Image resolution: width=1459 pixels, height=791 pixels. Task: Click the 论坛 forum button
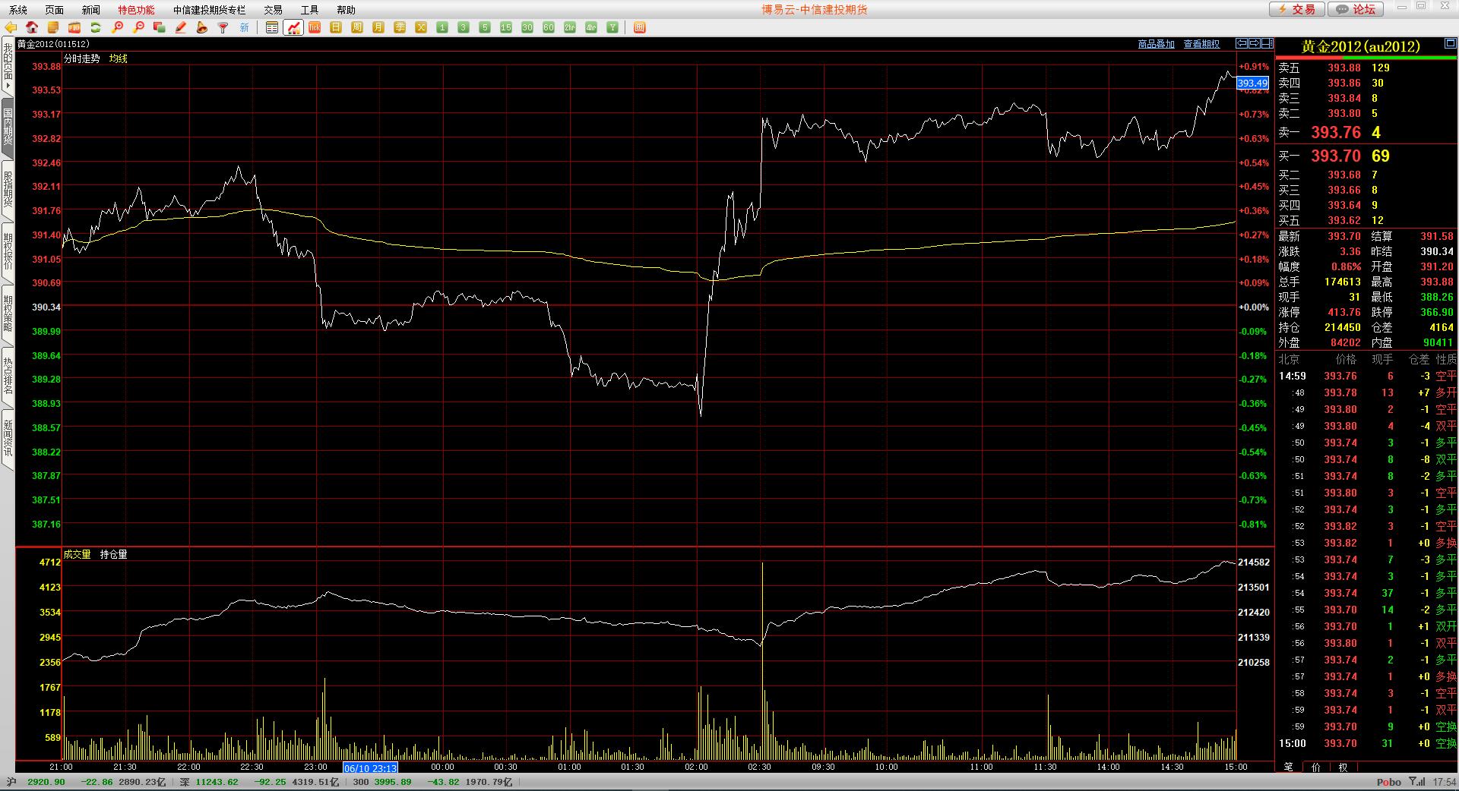(x=1356, y=9)
